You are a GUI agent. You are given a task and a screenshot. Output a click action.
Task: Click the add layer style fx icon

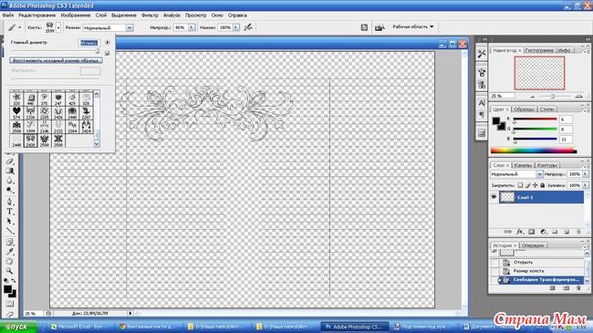click(x=520, y=232)
